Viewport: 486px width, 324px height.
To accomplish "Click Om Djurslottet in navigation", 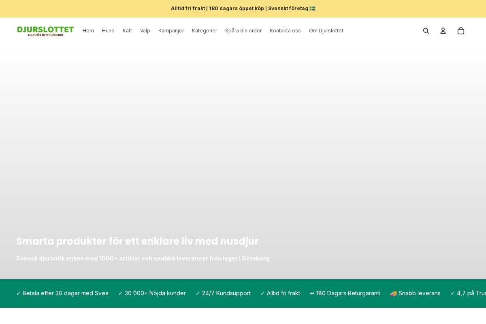I will [326, 31].
